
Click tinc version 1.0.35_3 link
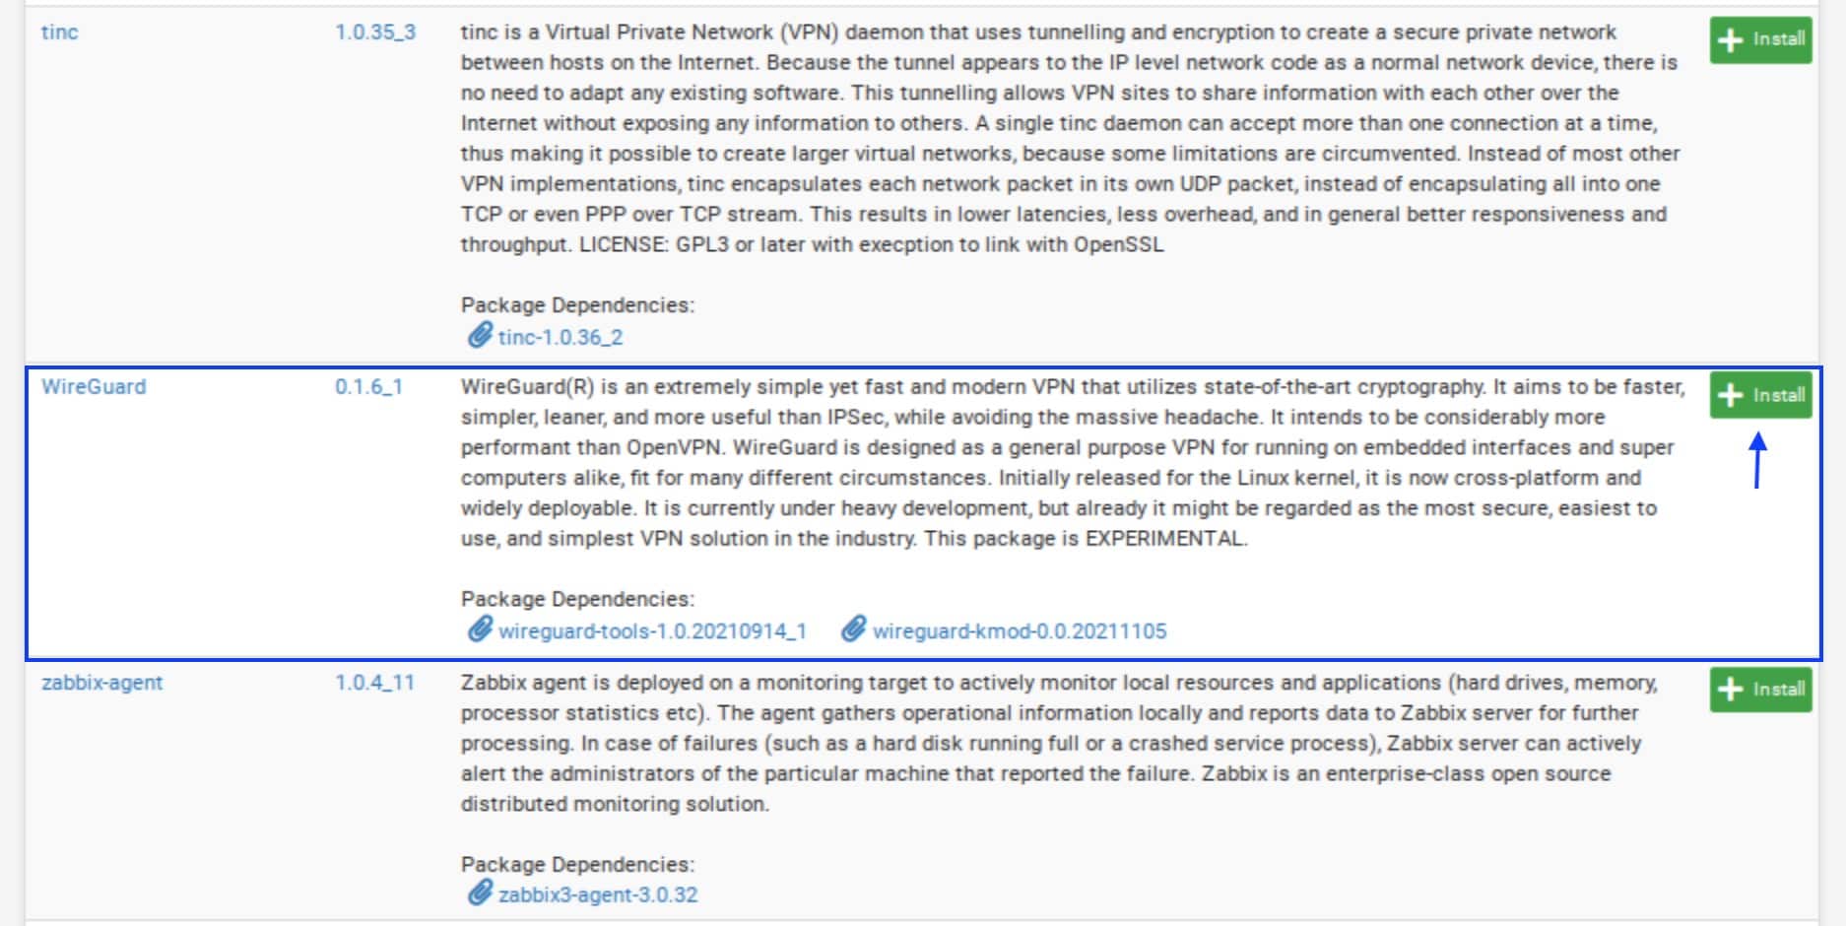(x=375, y=32)
